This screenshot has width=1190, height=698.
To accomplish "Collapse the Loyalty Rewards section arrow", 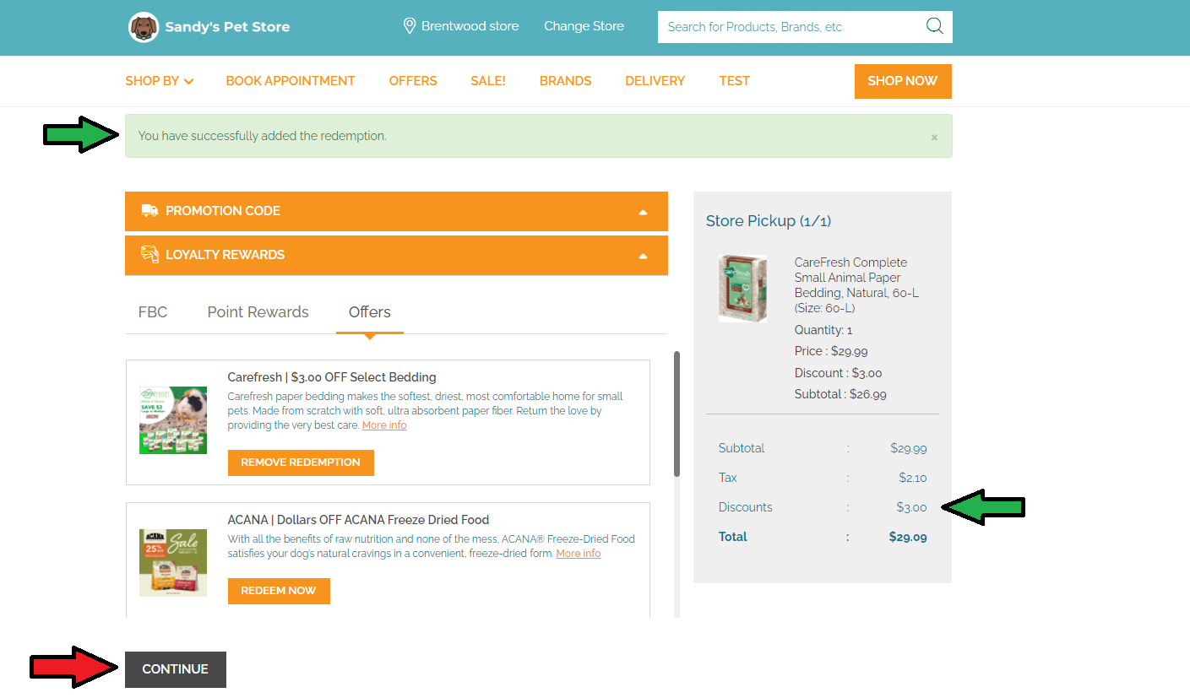I will coord(643,256).
